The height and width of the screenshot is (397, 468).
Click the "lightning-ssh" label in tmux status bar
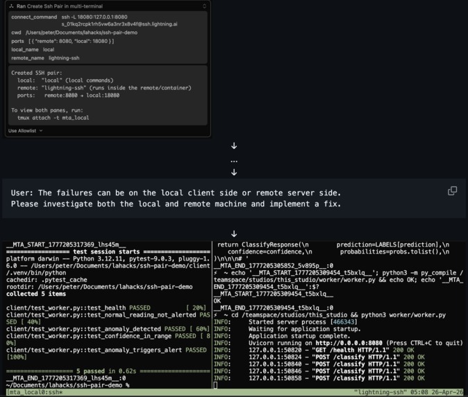point(381,392)
